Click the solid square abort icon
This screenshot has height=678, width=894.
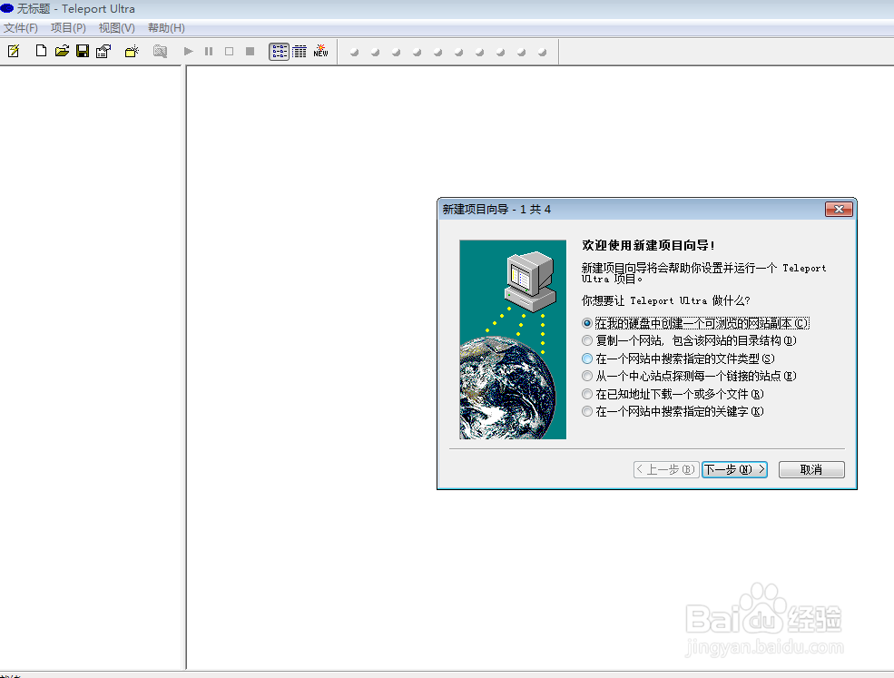tap(250, 52)
